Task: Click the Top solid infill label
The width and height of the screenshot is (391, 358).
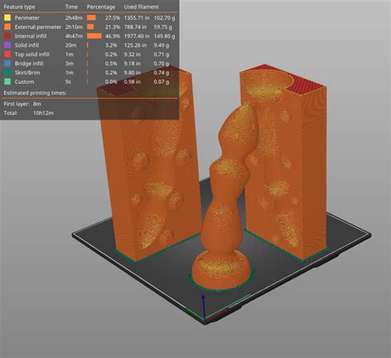Action: click(32, 54)
